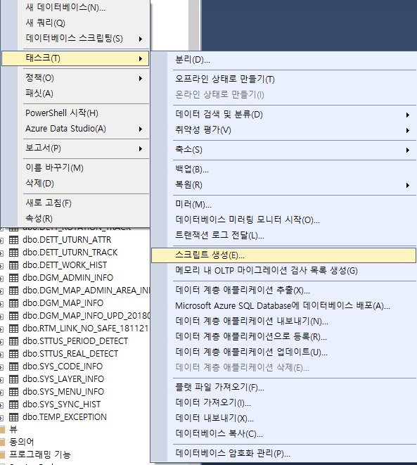Click the folder icon next to 뷰
Screen dimensions: 417x465
(2, 430)
